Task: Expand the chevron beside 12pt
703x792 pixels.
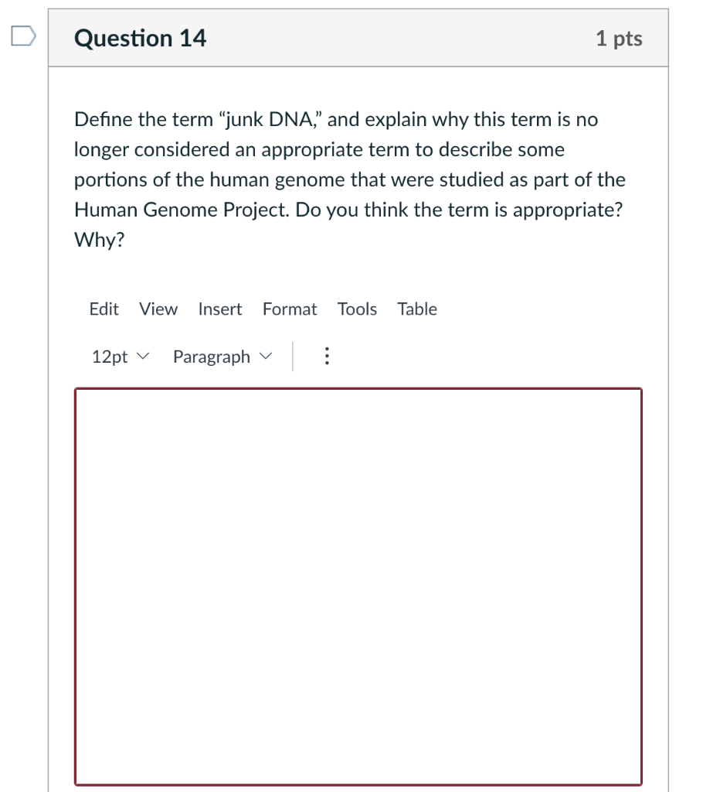Action: (x=144, y=357)
